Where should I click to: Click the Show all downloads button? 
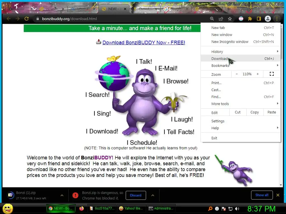(262, 195)
